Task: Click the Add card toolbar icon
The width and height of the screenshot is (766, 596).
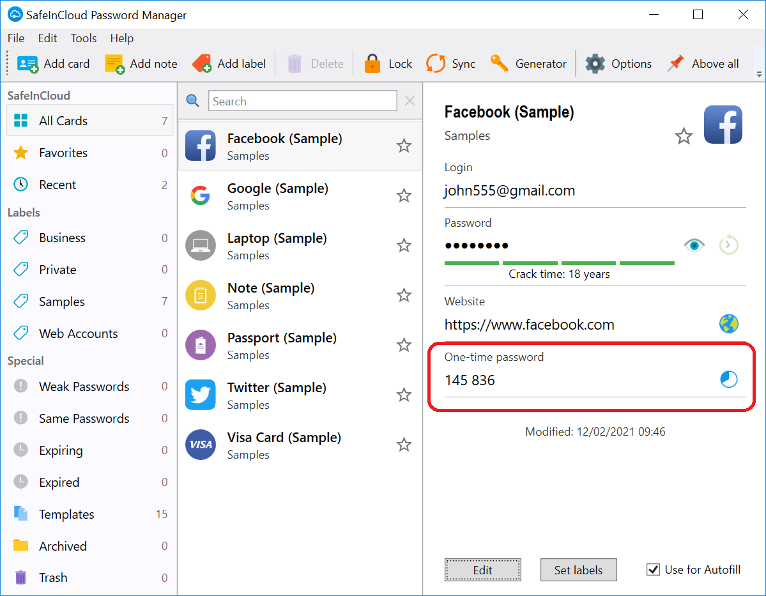Action: tap(28, 64)
